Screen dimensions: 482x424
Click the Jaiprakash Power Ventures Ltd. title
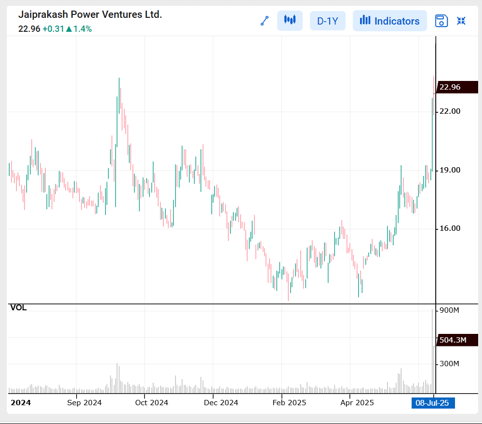point(90,14)
